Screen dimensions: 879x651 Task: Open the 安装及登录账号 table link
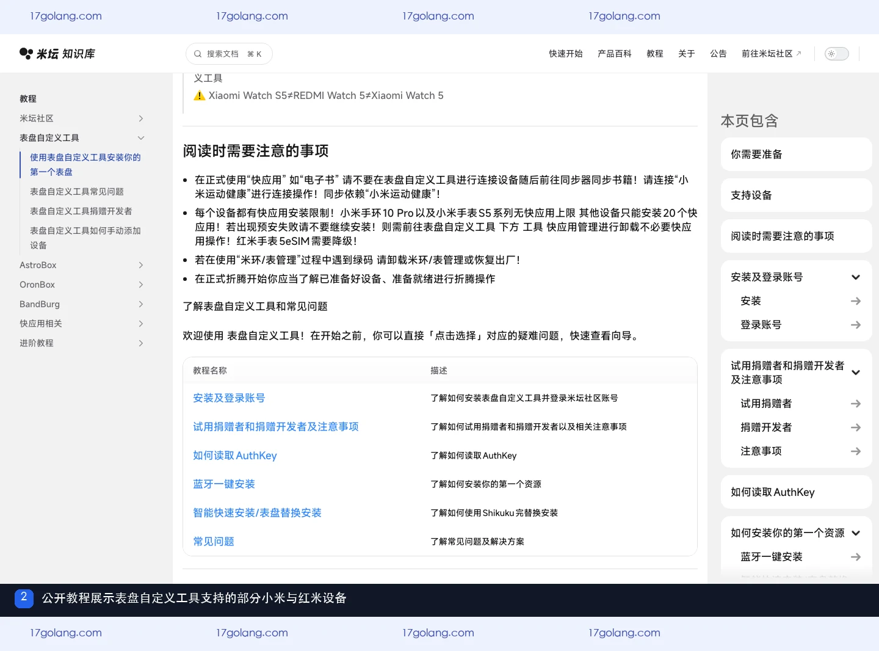click(x=229, y=398)
